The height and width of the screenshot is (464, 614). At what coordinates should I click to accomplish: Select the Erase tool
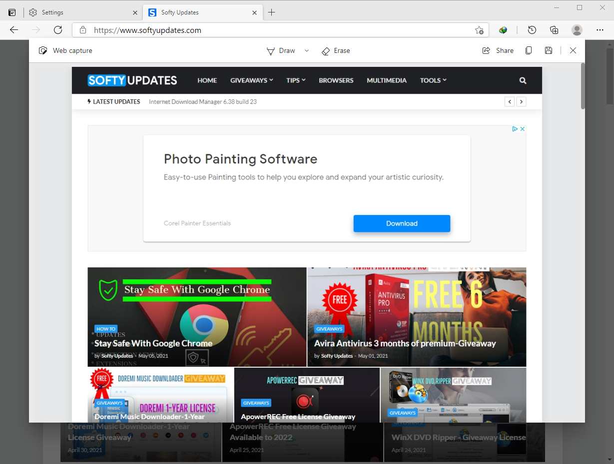[x=336, y=50]
